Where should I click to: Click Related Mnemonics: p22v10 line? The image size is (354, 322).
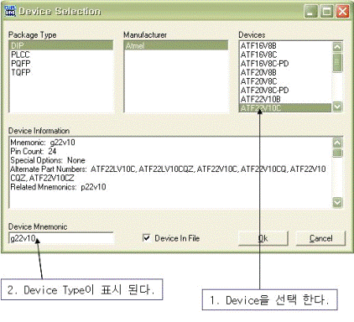pos(58,187)
